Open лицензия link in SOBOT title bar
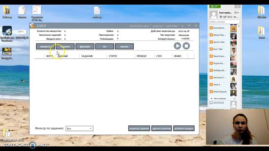 [158, 26]
